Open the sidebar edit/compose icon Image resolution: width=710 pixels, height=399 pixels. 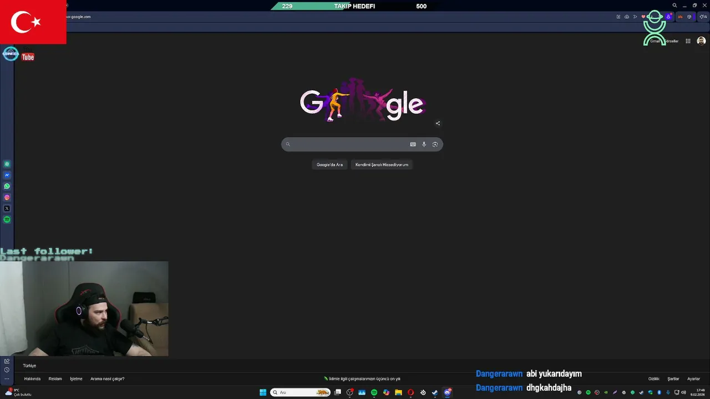click(7, 361)
